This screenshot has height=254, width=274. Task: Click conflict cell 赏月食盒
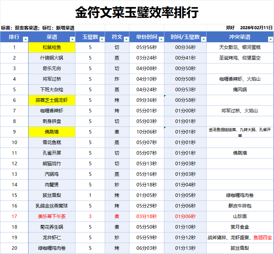[240, 227]
